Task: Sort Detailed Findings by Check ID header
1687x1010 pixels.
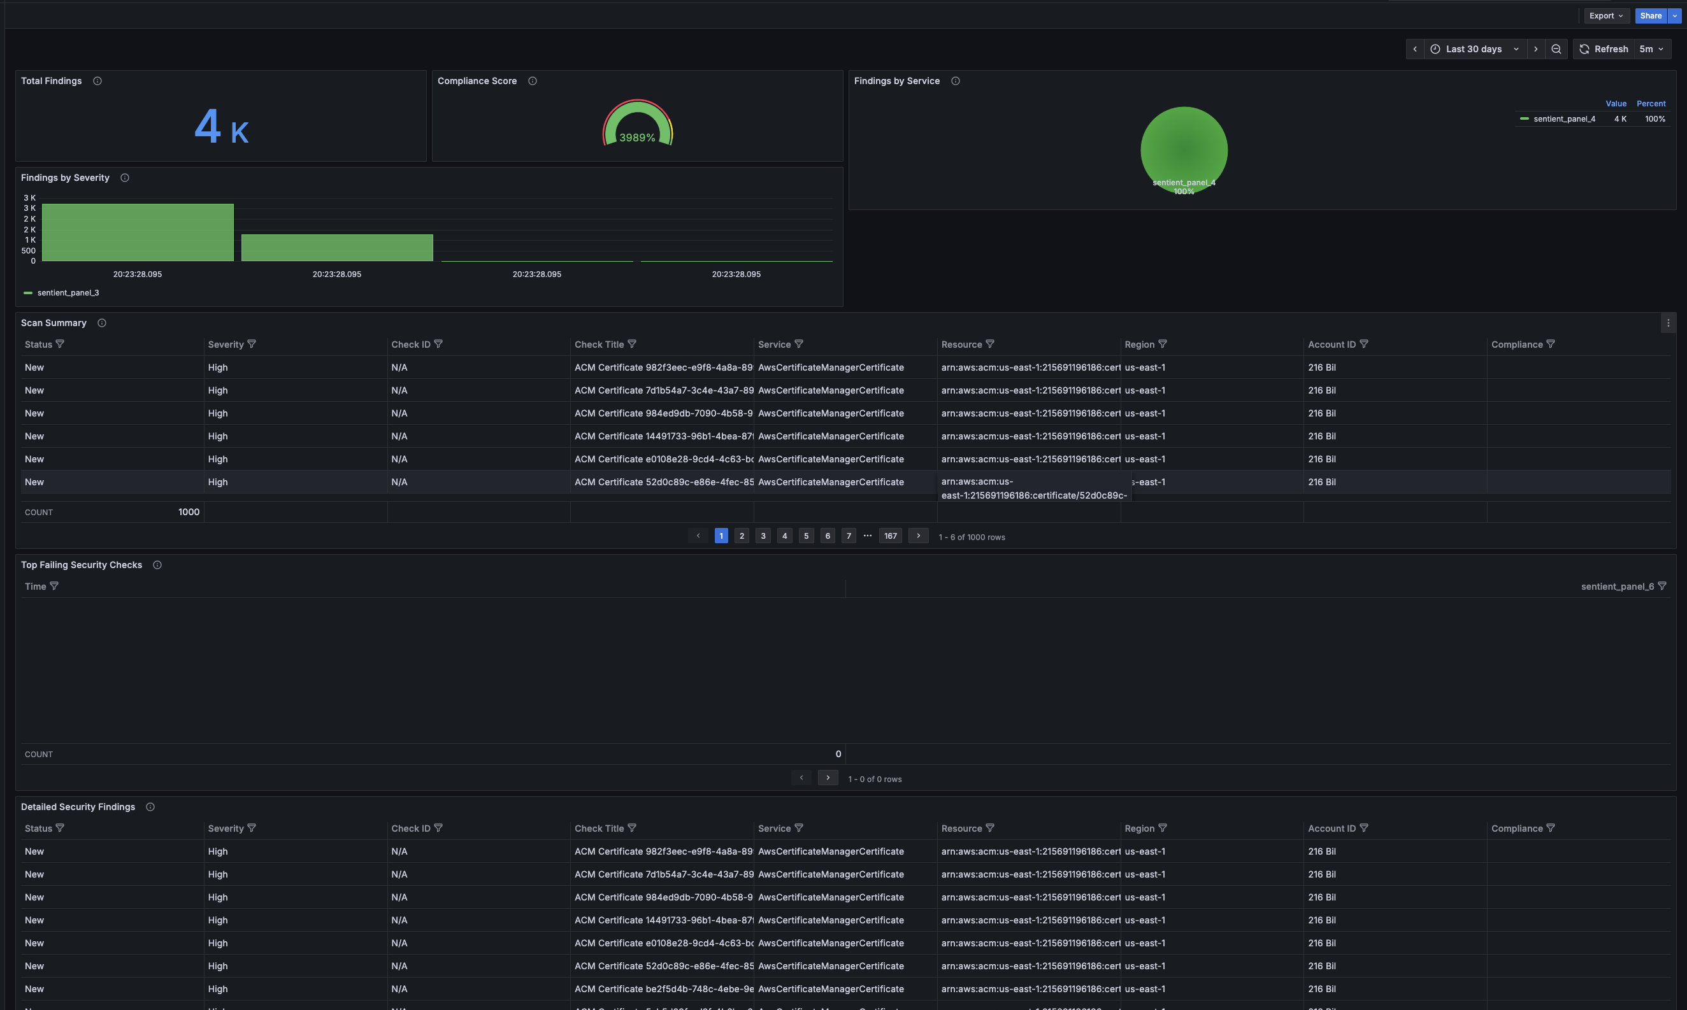Action: point(410,829)
